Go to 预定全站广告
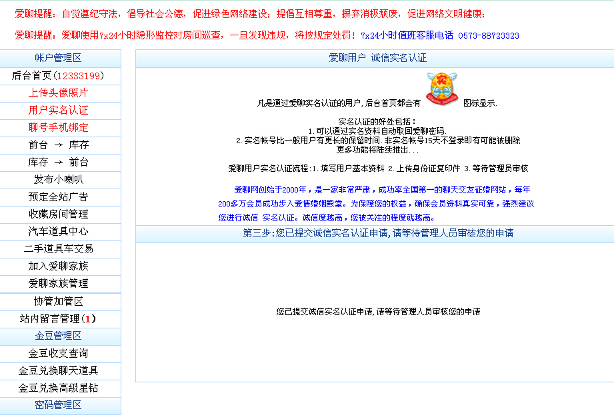 click(58, 197)
